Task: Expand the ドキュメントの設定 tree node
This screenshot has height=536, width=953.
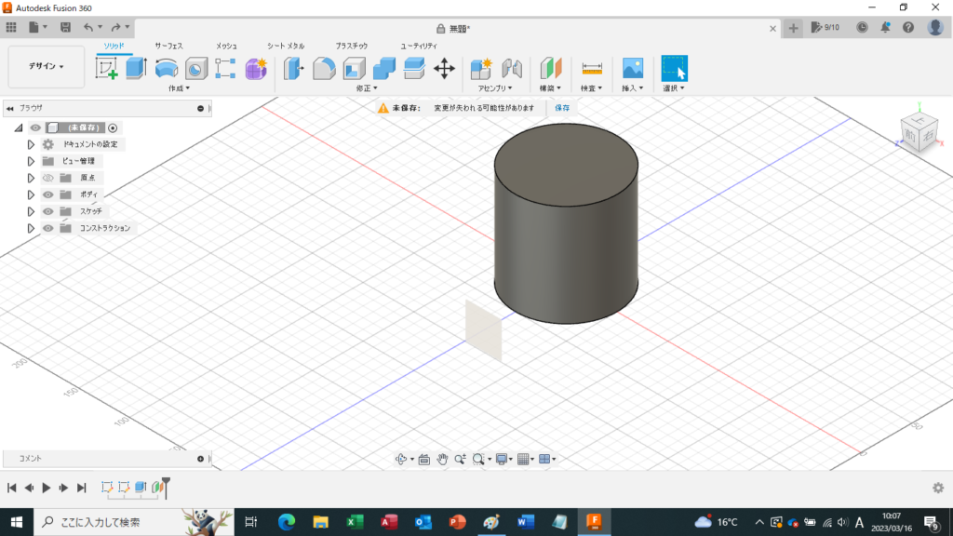Action: click(x=31, y=144)
